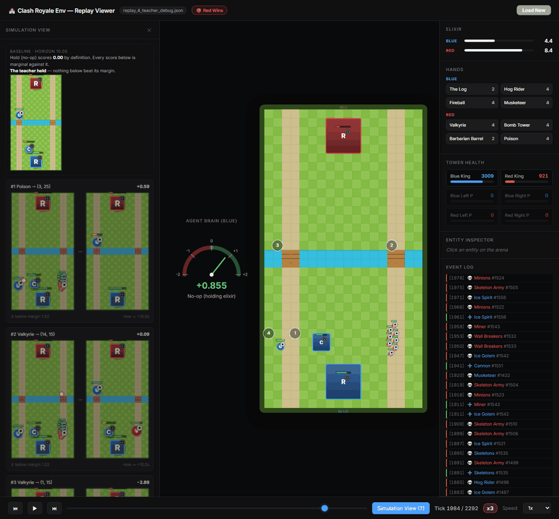Click skull icon for Musketeer #1432

pos(470,376)
